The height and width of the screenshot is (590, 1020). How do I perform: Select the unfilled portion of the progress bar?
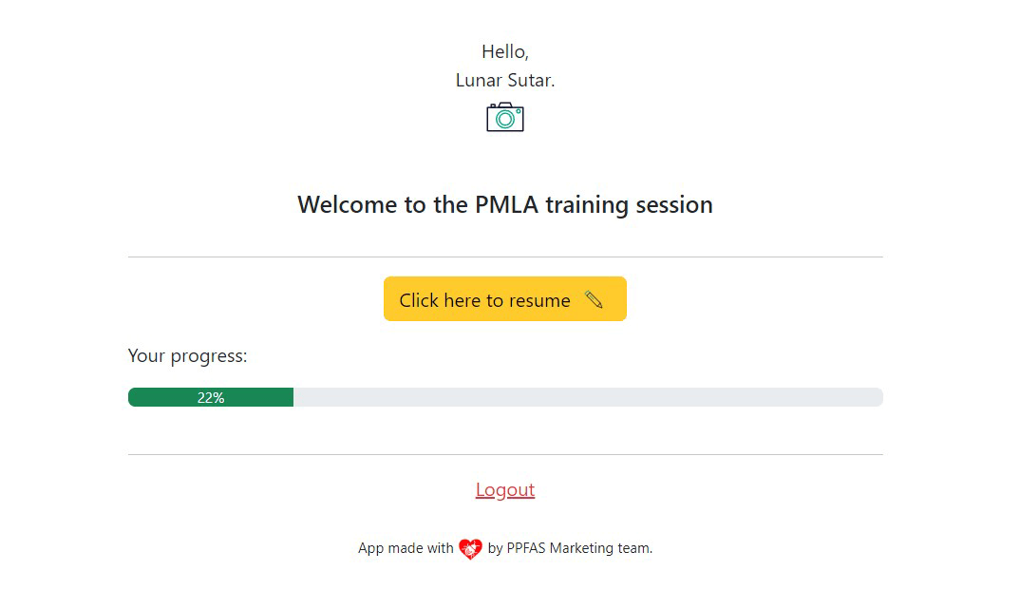(589, 396)
